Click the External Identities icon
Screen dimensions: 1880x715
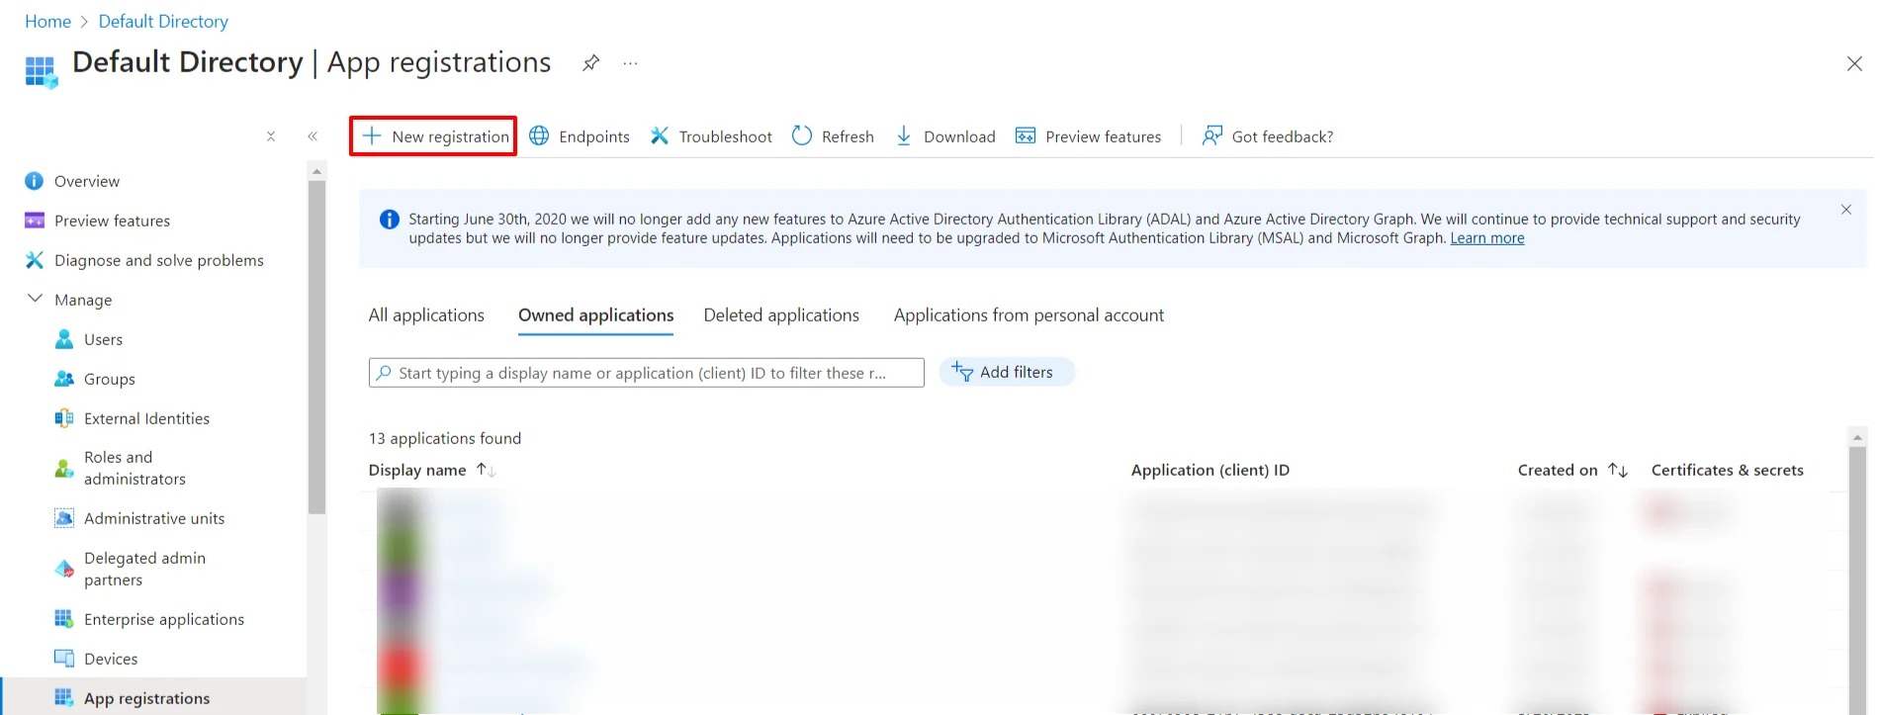click(64, 418)
